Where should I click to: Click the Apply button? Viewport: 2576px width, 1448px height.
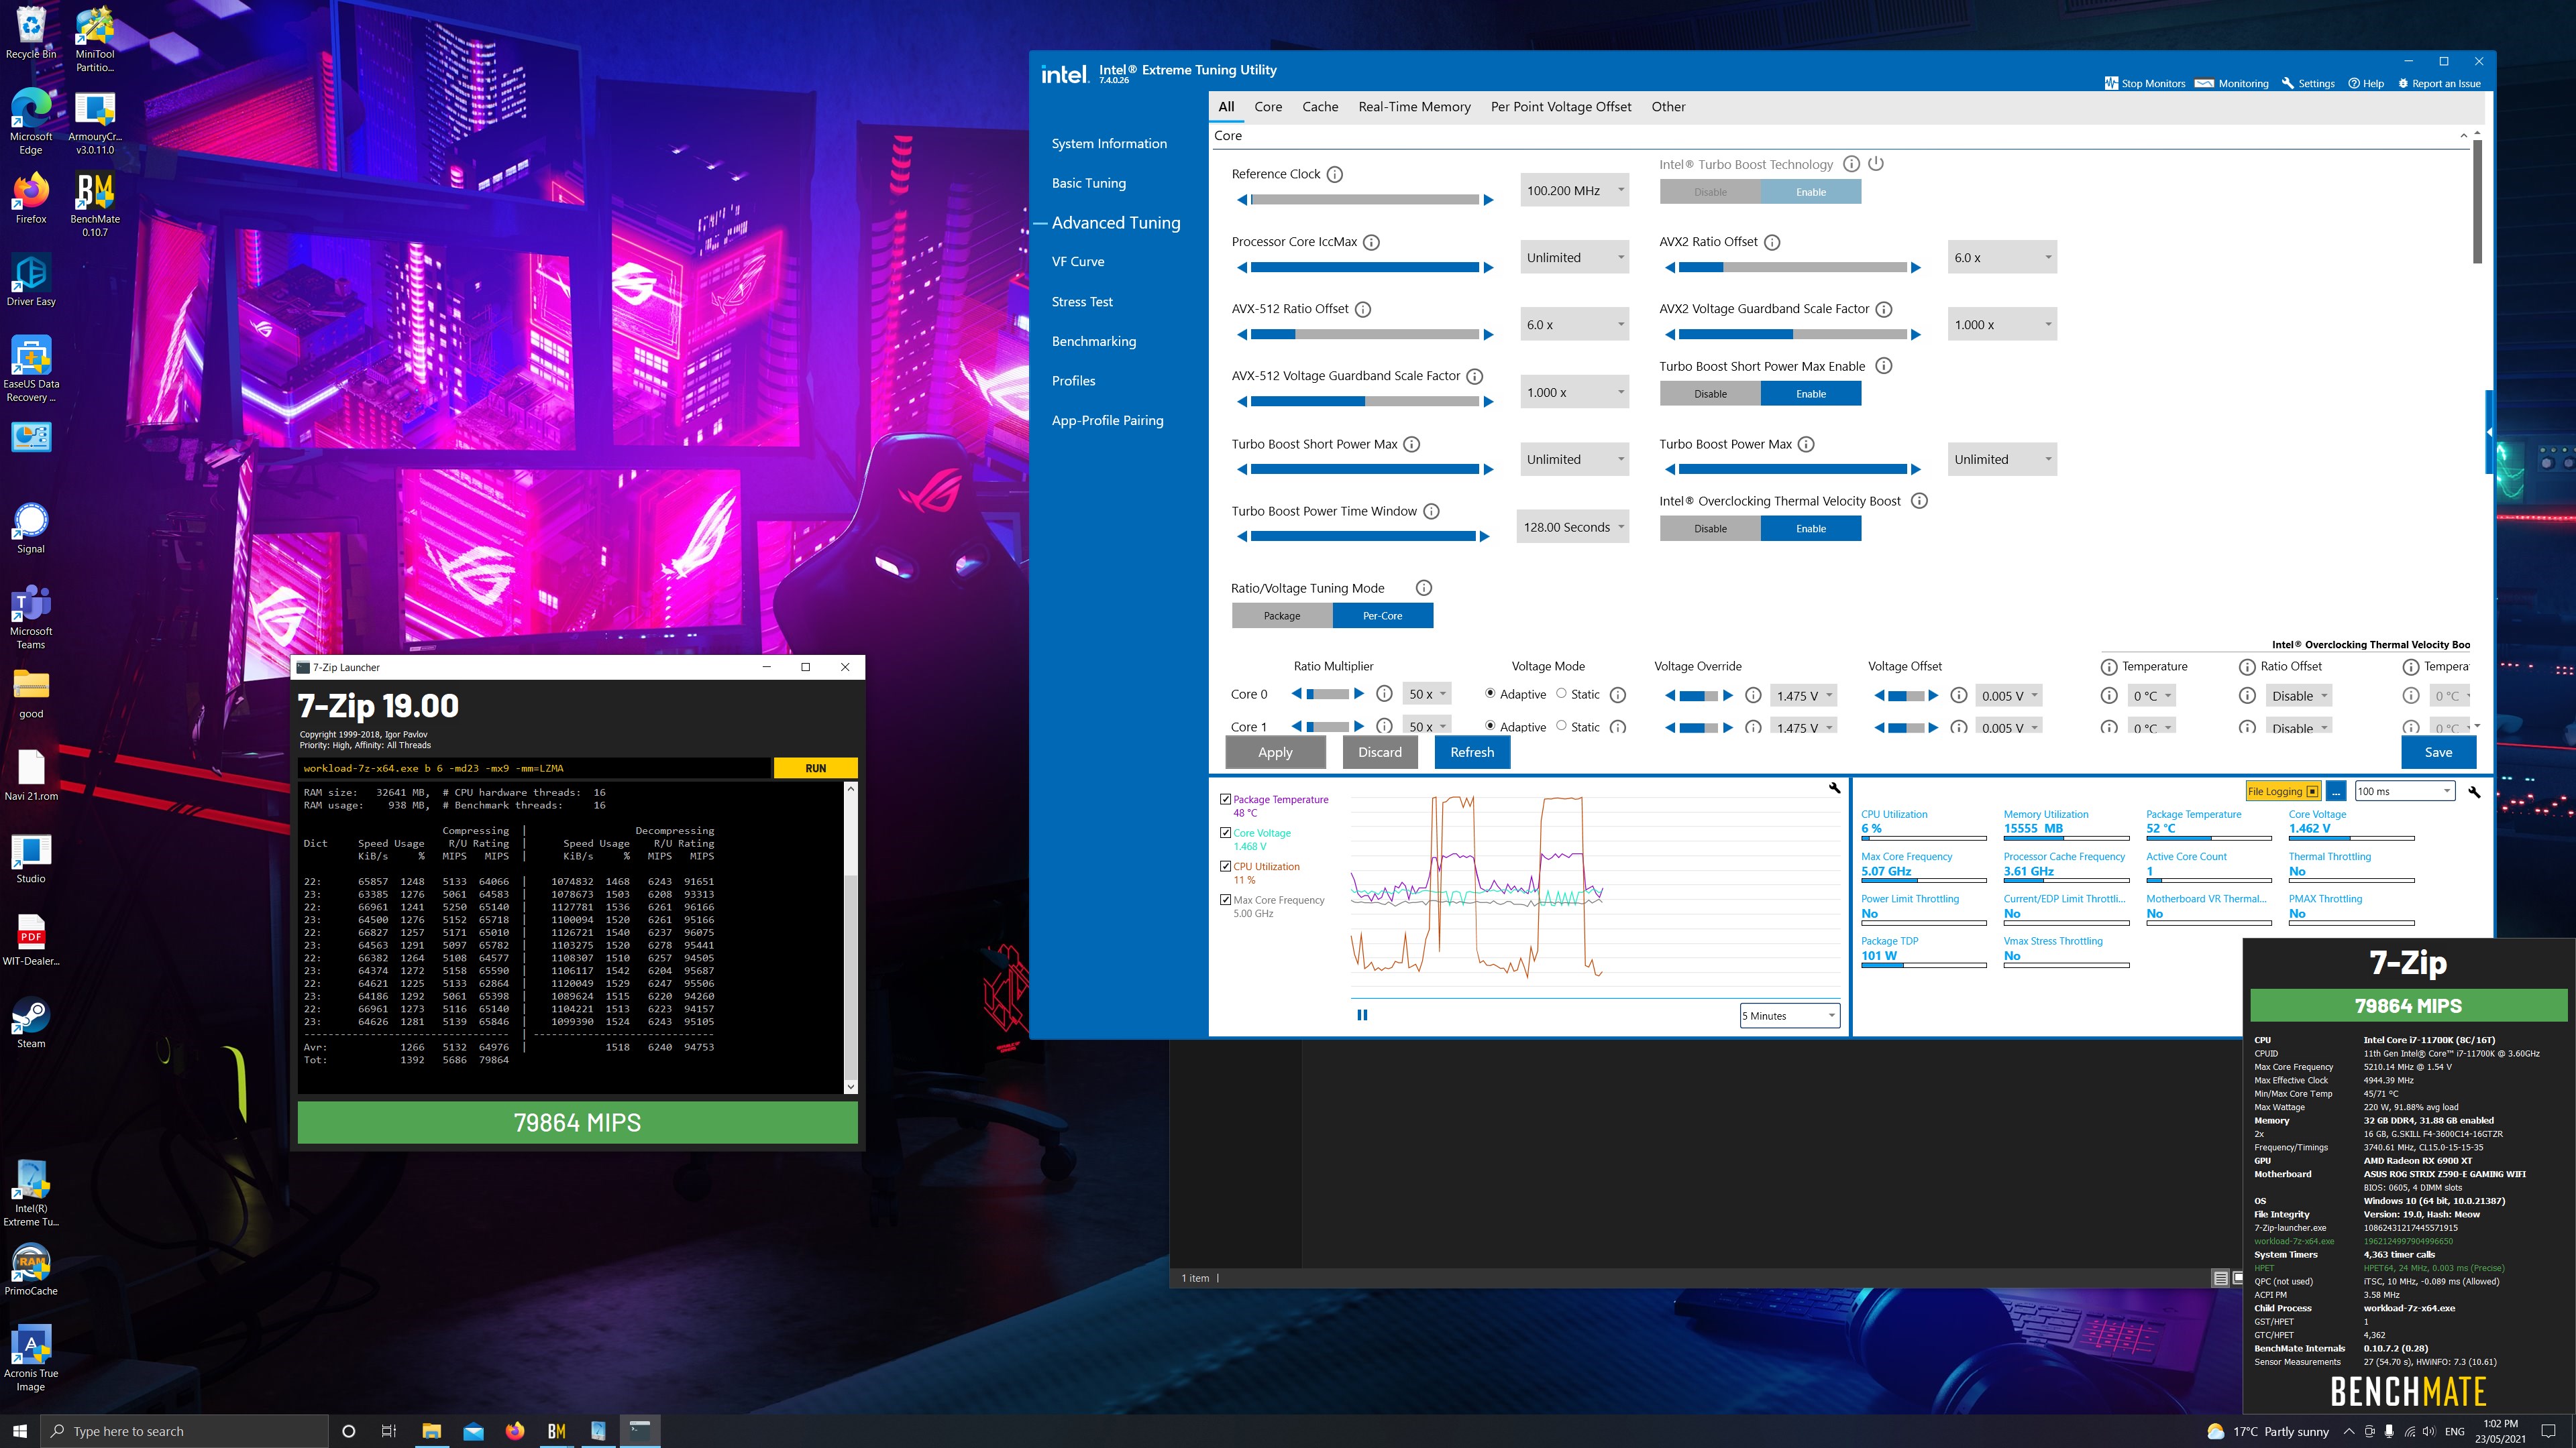(x=1275, y=751)
